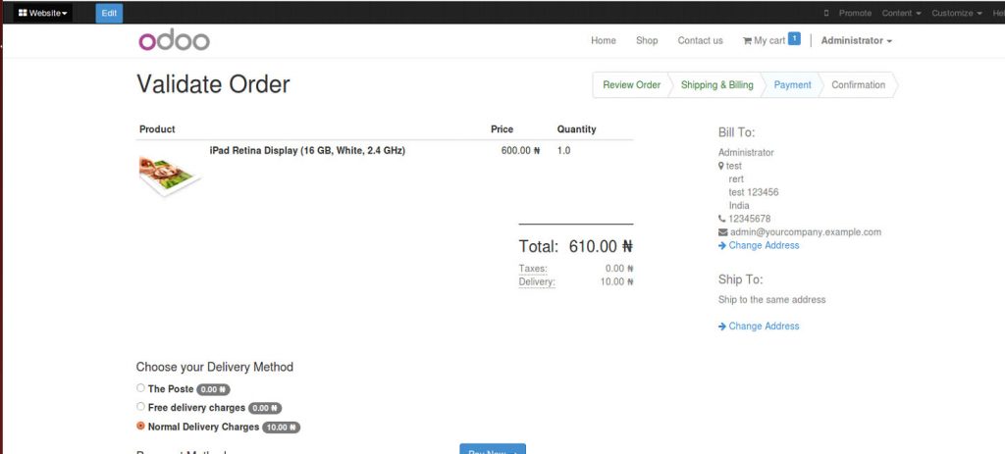Click the Edit button

109,13
